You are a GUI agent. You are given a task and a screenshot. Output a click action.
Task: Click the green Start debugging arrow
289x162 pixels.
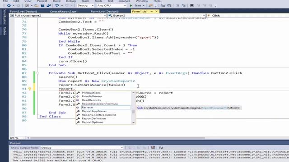pos(131,5)
